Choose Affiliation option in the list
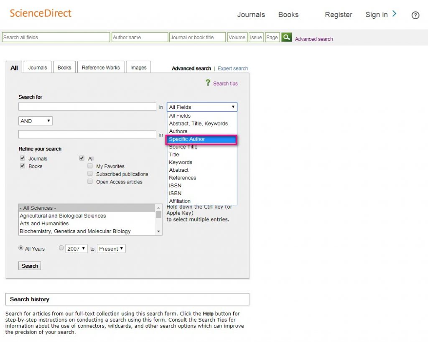The width and height of the screenshot is (428, 342). (202, 201)
